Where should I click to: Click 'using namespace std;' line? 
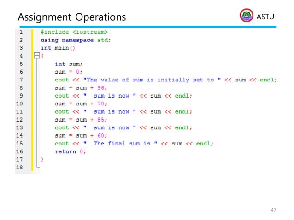pyautogui.click(x=76, y=40)
